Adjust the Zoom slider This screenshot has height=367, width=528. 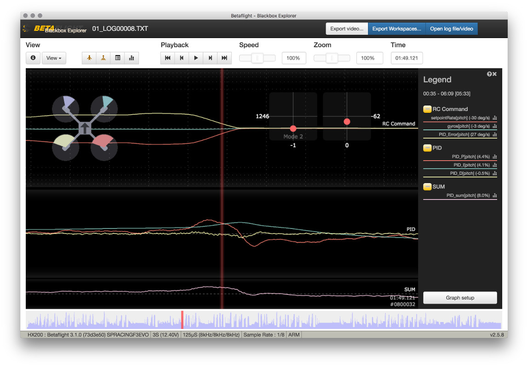pyautogui.click(x=332, y=58)
